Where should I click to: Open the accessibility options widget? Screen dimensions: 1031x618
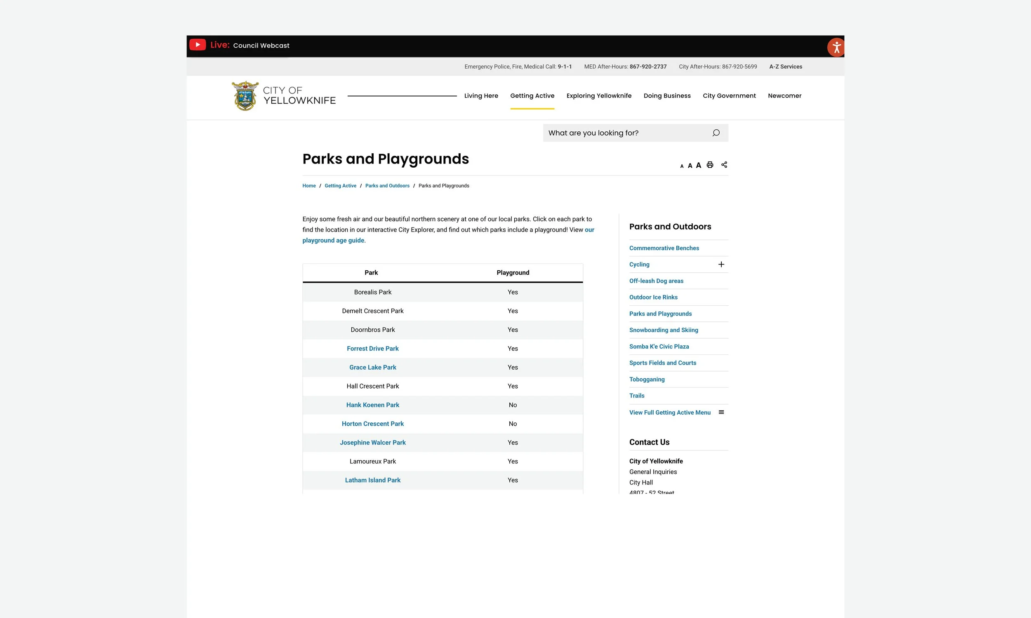(836, 47)
